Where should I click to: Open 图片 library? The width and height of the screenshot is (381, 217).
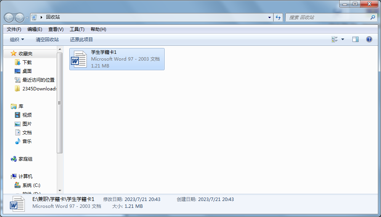(x=27, y=124)
